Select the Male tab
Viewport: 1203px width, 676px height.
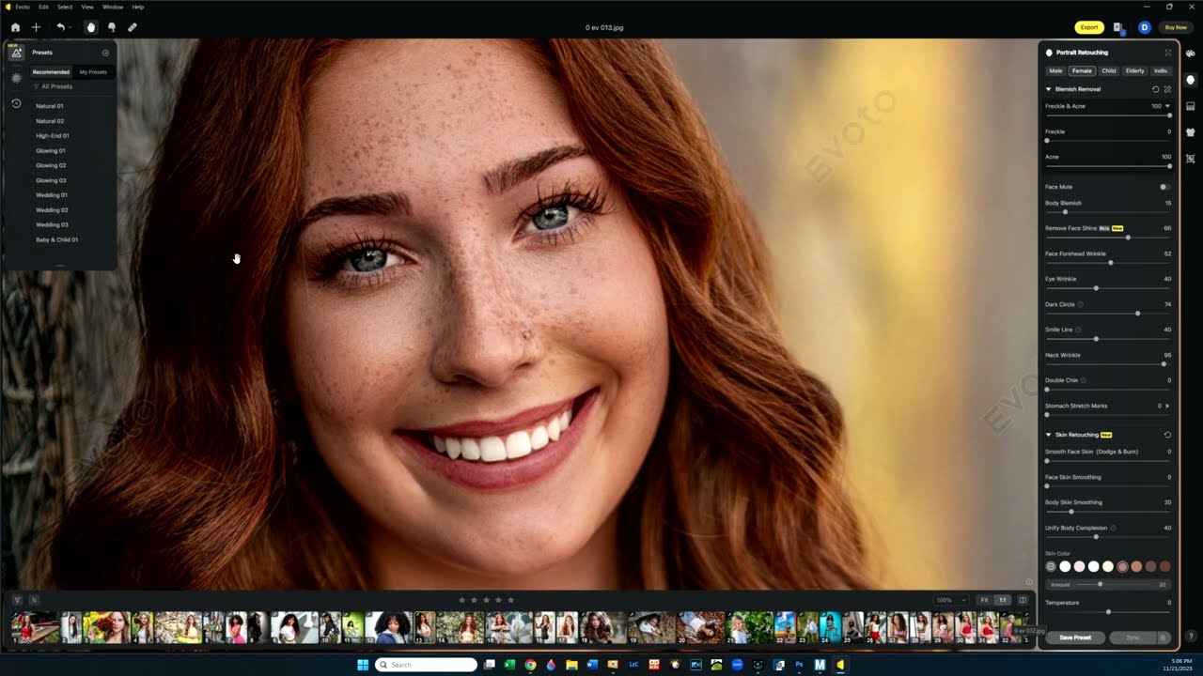point(1055,71)
